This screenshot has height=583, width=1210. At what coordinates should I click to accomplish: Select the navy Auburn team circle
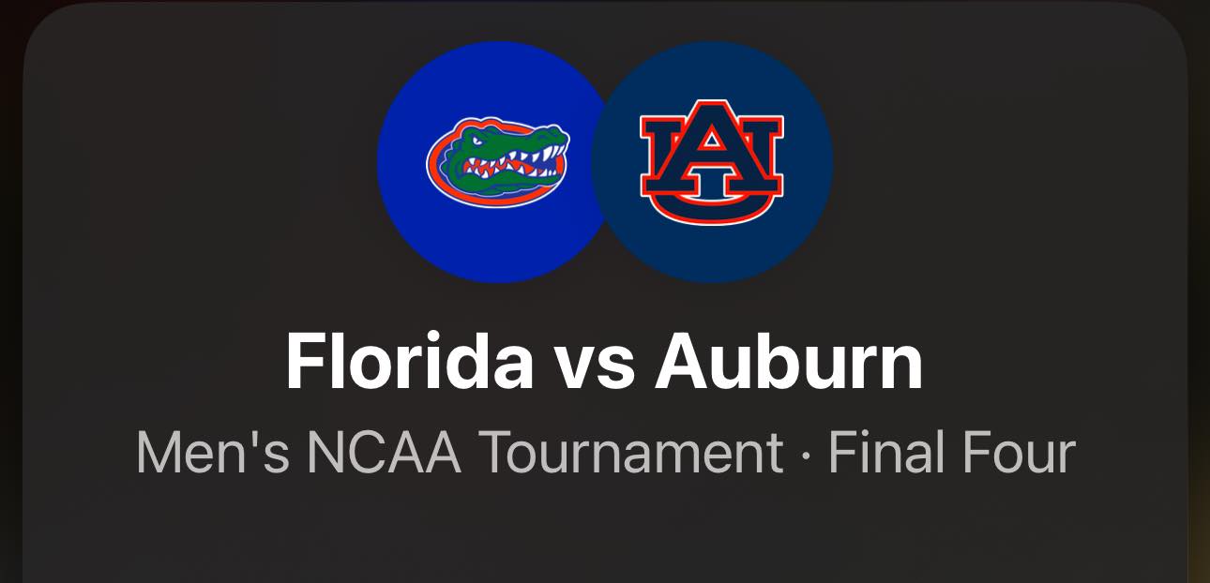pyautogui.click(x=712, y=162)
